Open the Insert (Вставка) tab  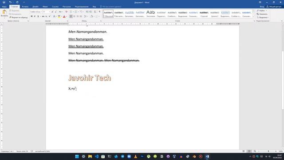[x=25, y=7]
